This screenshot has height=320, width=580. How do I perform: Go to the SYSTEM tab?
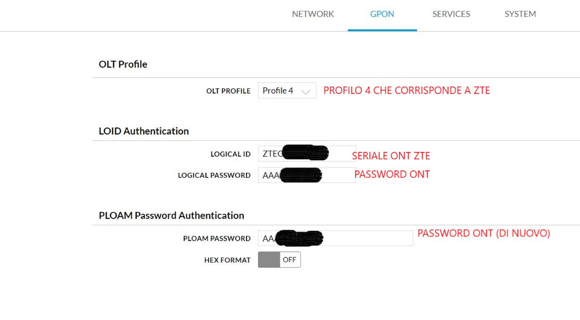click(520, 14)
